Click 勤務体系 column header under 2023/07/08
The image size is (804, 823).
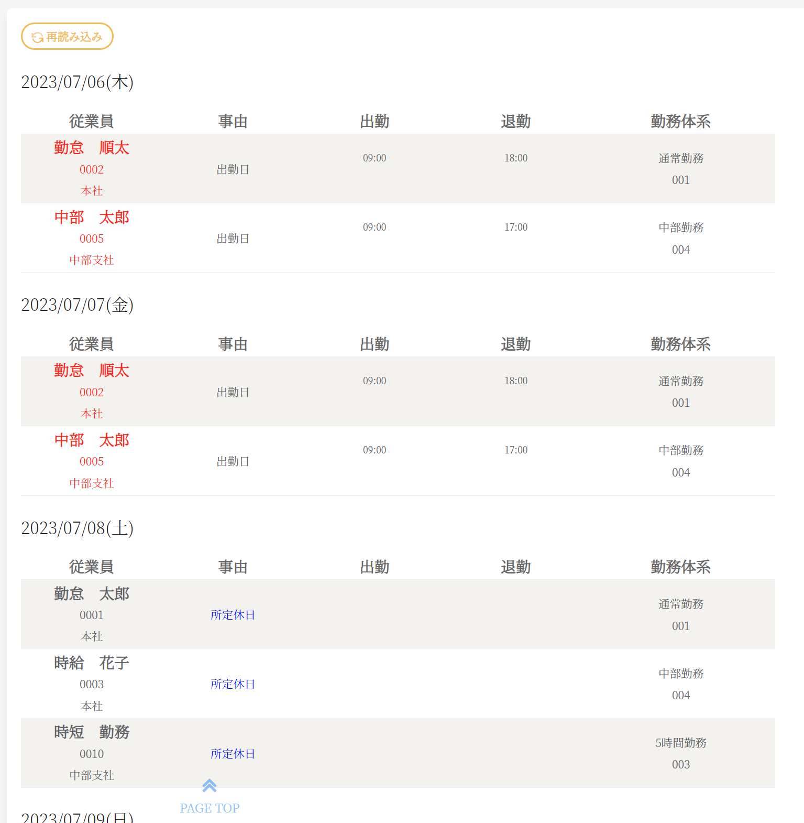[680, 567]
